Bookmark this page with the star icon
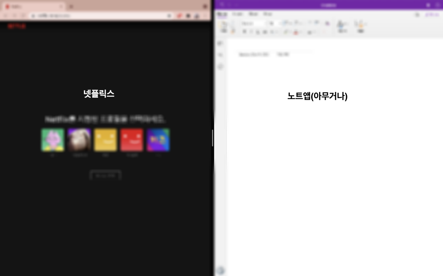 (x=169, y=16)
